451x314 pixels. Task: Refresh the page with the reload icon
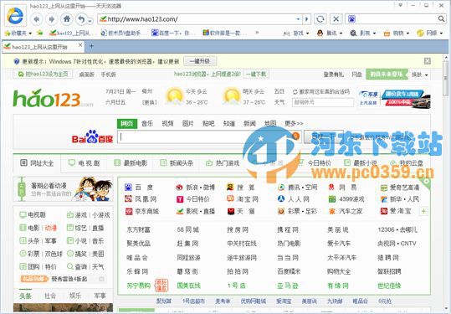(320, 19)
